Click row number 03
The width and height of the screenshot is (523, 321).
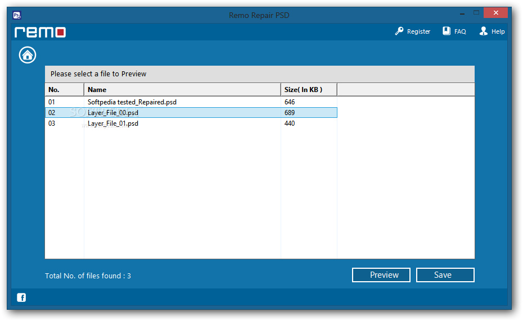(52, 123)
